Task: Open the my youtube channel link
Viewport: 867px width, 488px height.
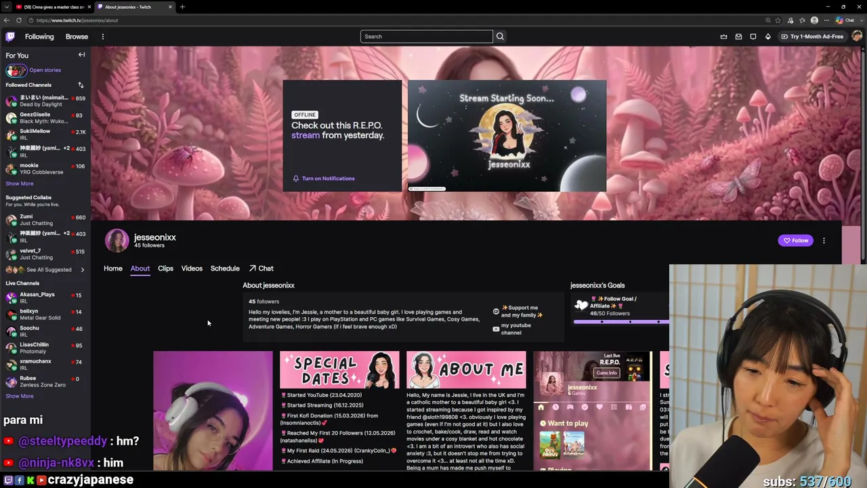Action: tap(516, 329)
